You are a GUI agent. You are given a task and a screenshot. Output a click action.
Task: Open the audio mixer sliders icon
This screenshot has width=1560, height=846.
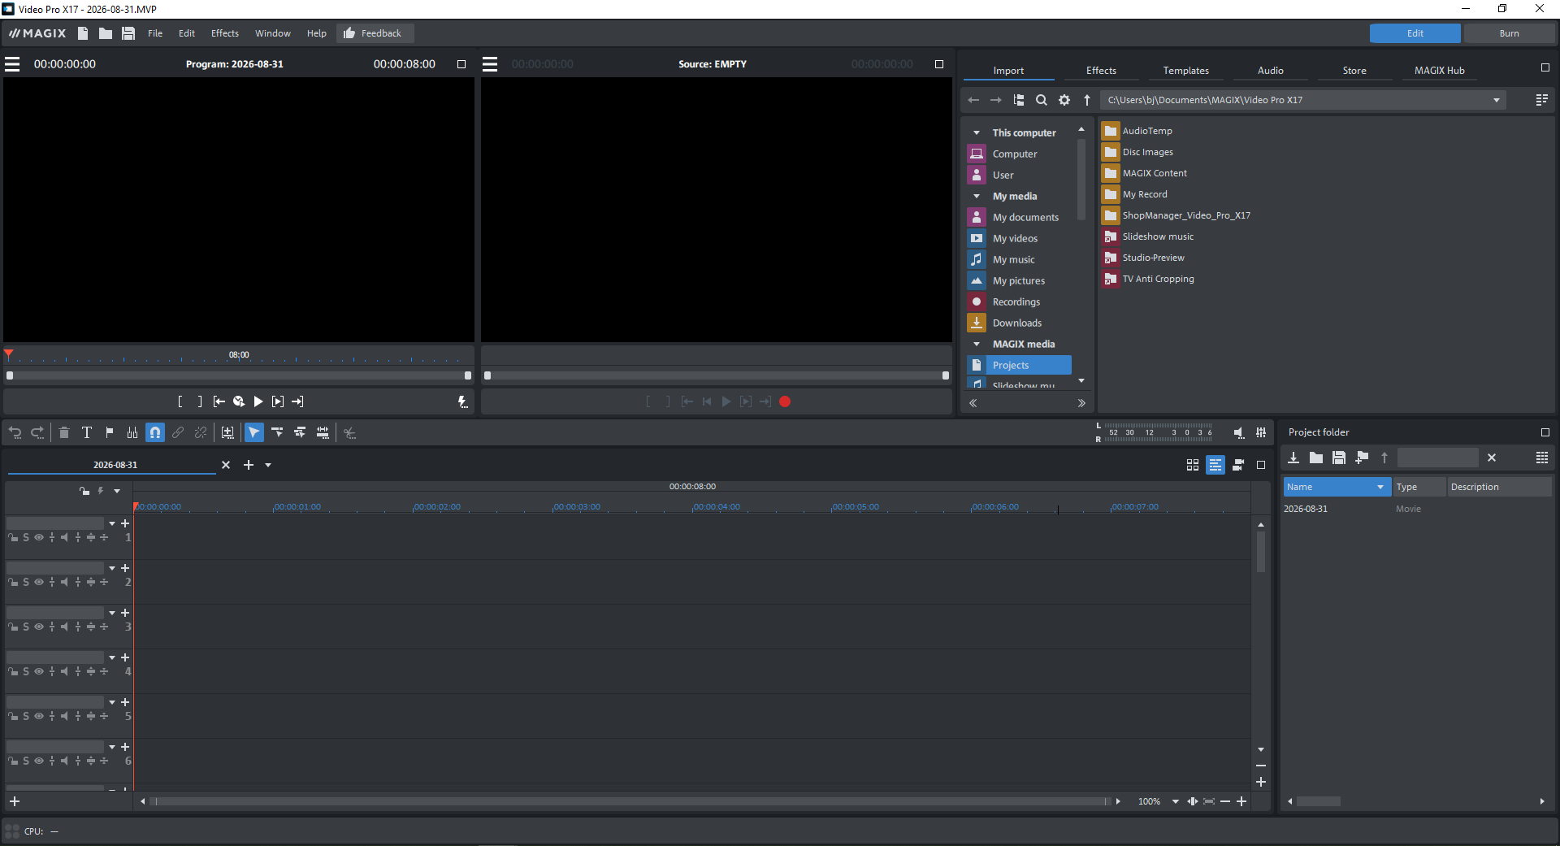coord(1261,432)
